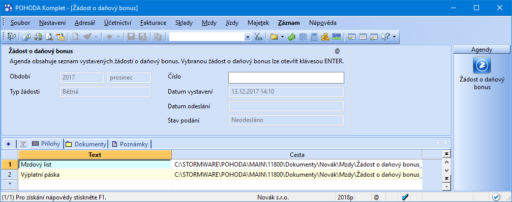Click the context help pointer icon
This screenshot has width=512, height=202.
385,37
